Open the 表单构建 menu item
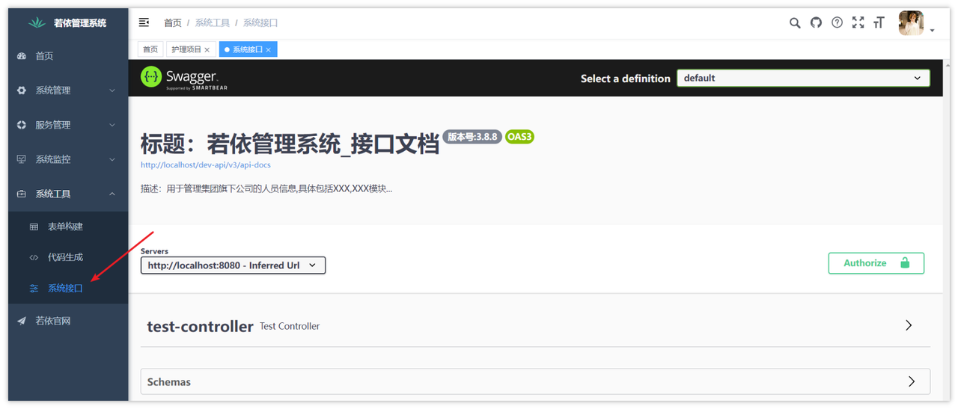The height and width of the screenshot is (409, 958). pyautogui.click(x=68, y=227)
